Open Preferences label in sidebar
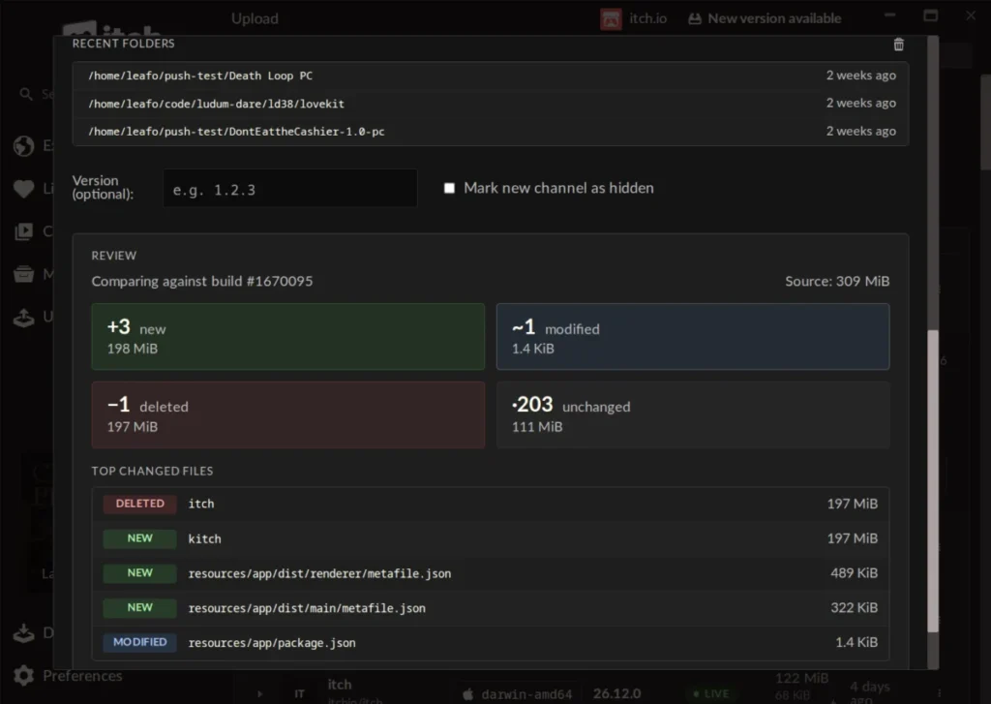 coord(83,676)
